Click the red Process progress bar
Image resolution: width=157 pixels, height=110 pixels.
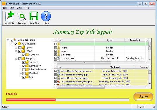[31, 100]
